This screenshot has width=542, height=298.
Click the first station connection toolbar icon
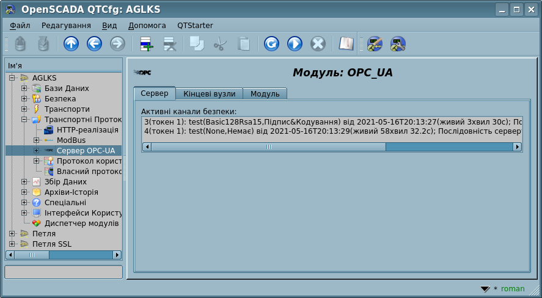click(375, 44)
